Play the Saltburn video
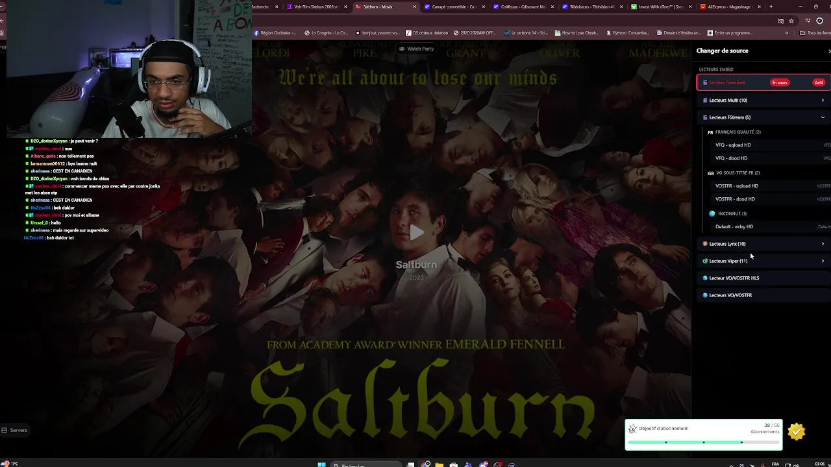Image resolution: width=831 pixels, height=467 pixels. pos(416,232)
